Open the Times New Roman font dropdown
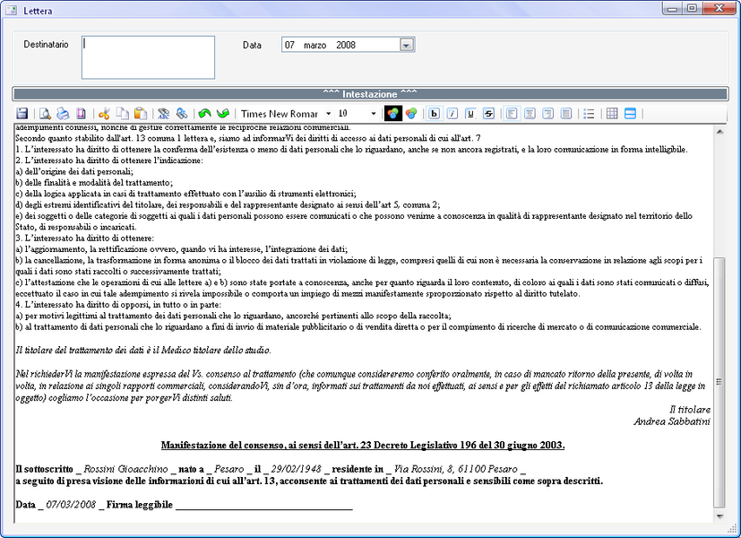Screen dimensions: 741x538 point(329,114)
